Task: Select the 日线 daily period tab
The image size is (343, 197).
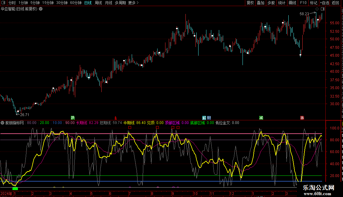Action: (x=88, y=3)
